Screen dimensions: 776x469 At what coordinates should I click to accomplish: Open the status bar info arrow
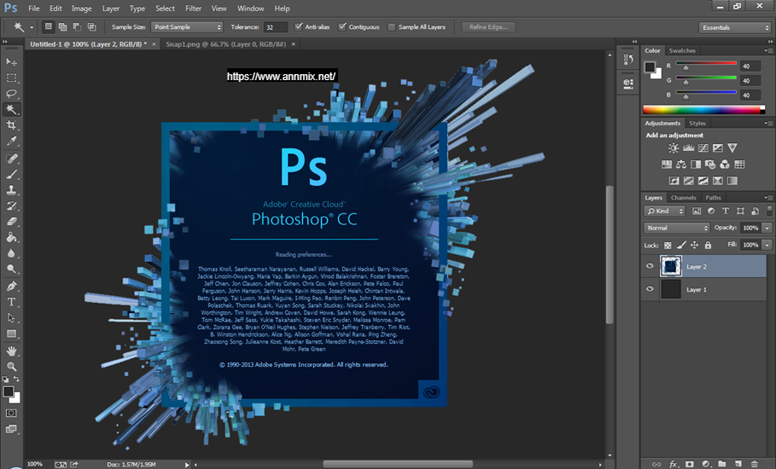tap(187, 465)
